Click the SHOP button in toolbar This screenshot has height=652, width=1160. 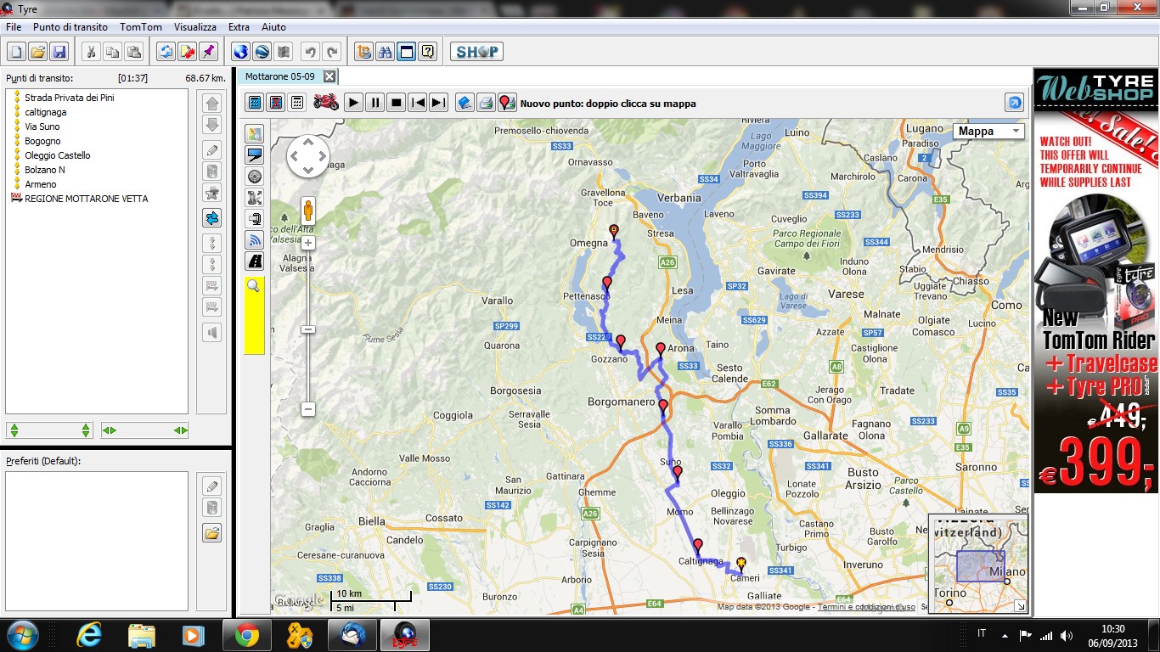[x=476, y=52]
